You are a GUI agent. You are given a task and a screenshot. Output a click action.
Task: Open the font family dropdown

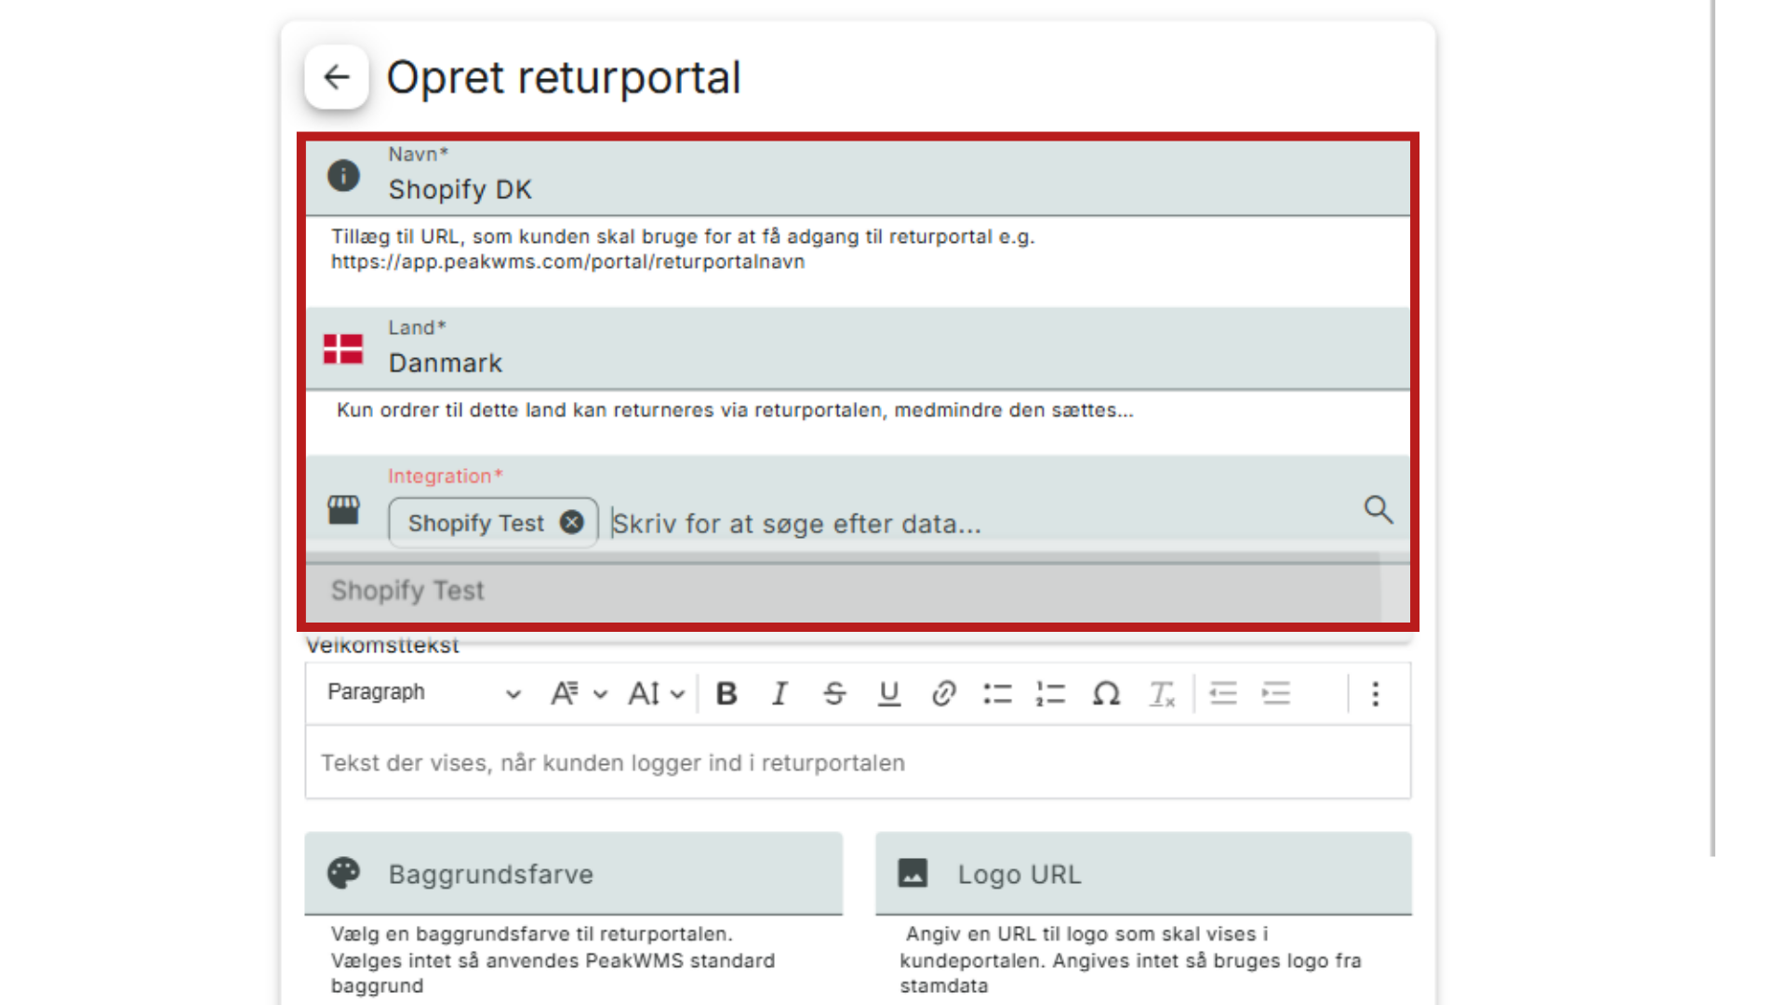(579, 693)
